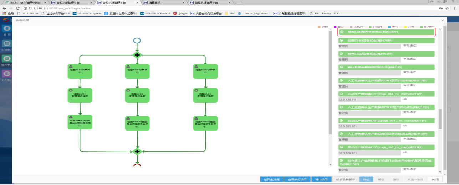This screenshot has height=185, width=459.
Task: Click the 查看执行结果 button
Action: 297,179
